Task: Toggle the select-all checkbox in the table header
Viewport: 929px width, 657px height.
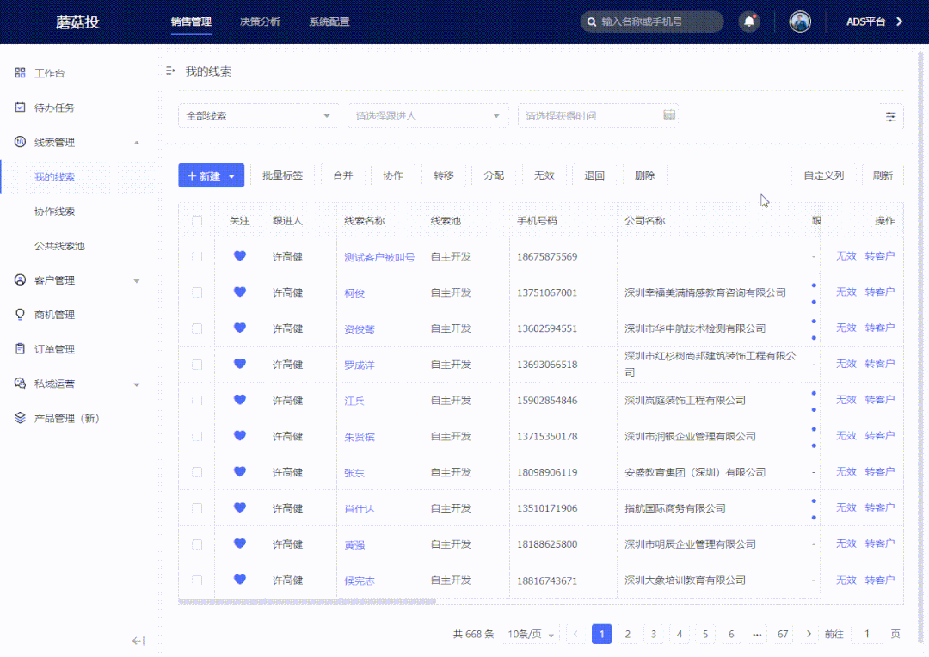Action: tap(196, 220)
